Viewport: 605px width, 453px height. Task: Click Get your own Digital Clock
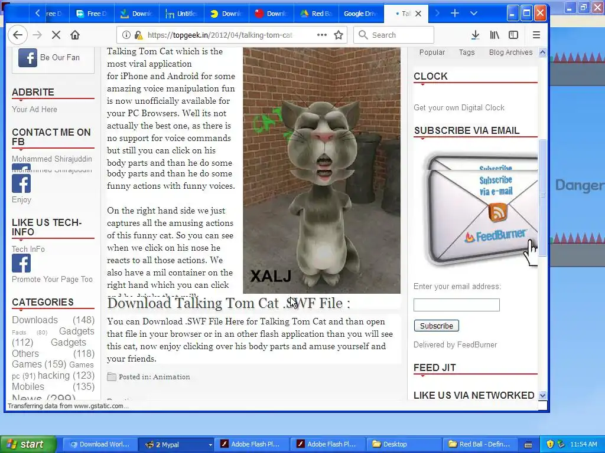pos(459,108)
